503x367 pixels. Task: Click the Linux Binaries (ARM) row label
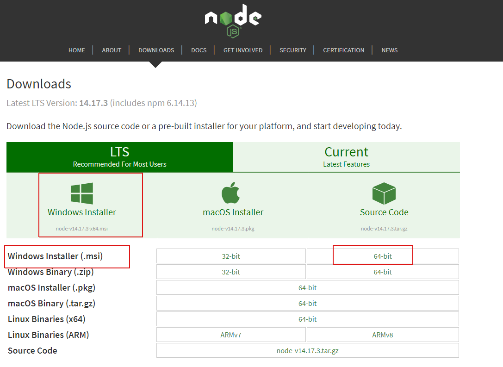49,335
